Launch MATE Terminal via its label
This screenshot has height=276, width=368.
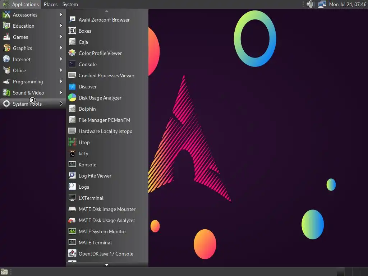(x=95, y=243)
